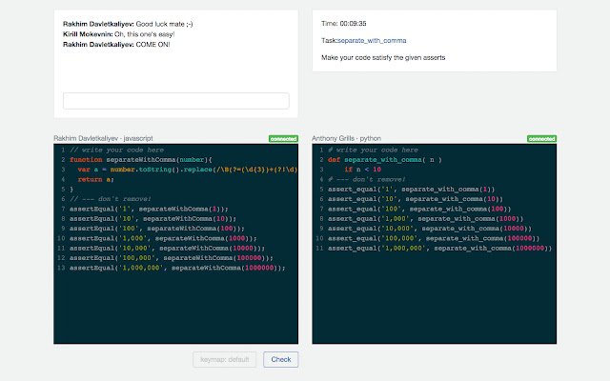
Task: Click the Check button
Action: [x=281, y=359]
